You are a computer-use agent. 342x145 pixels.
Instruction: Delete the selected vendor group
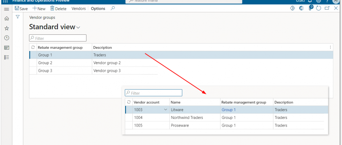[x=58, y=8]
